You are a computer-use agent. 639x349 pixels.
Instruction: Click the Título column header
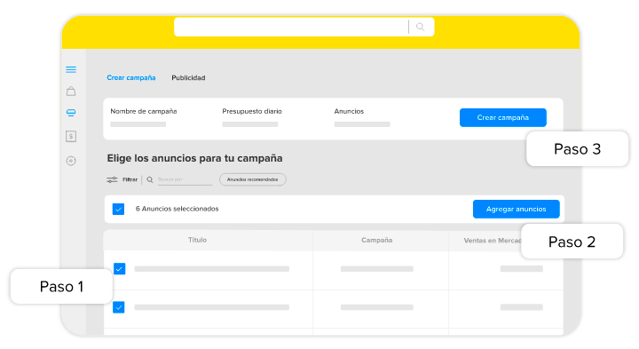(x=197, y=240)
